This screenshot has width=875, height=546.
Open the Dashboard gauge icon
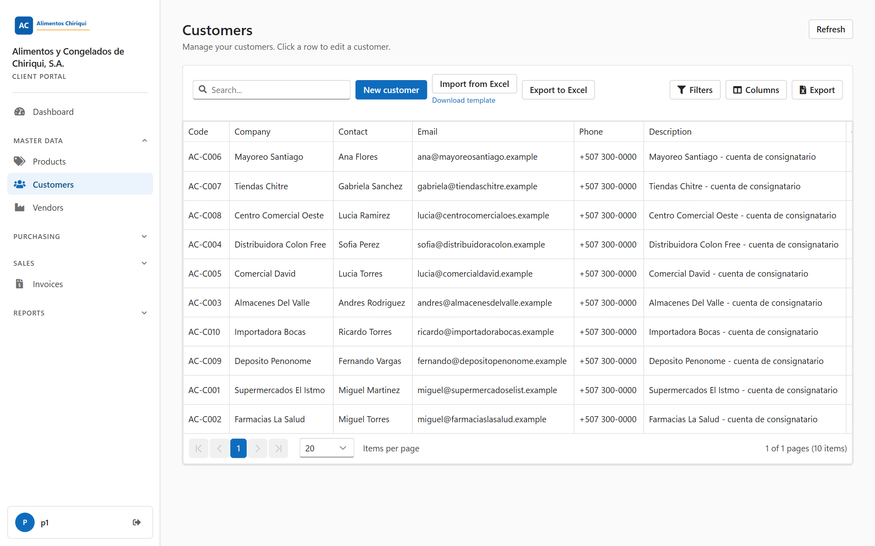19,112
